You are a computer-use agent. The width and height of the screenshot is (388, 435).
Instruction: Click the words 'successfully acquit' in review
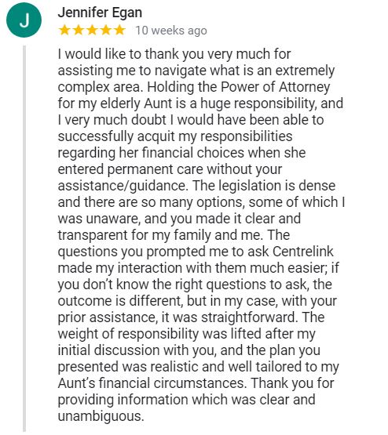116,136
